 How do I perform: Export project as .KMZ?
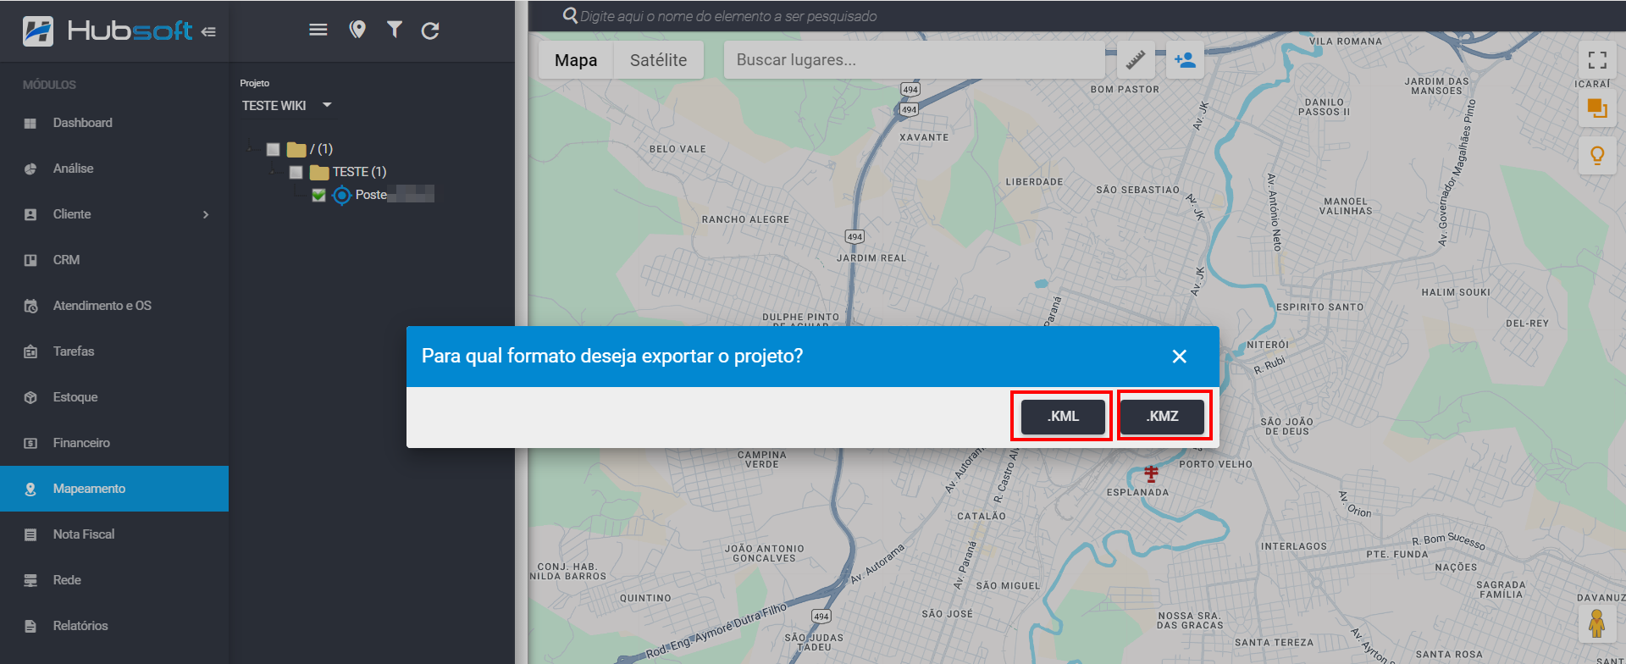click(1163, 417)
